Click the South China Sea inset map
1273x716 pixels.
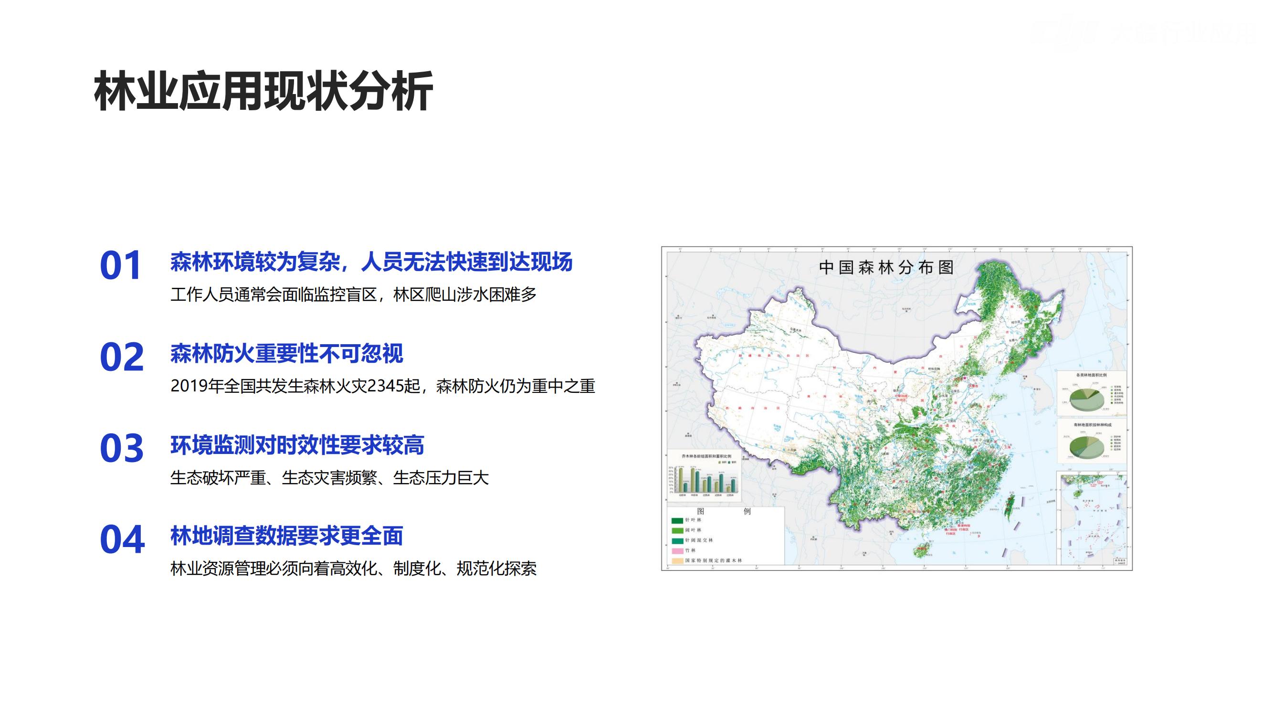coord(1094,519)
